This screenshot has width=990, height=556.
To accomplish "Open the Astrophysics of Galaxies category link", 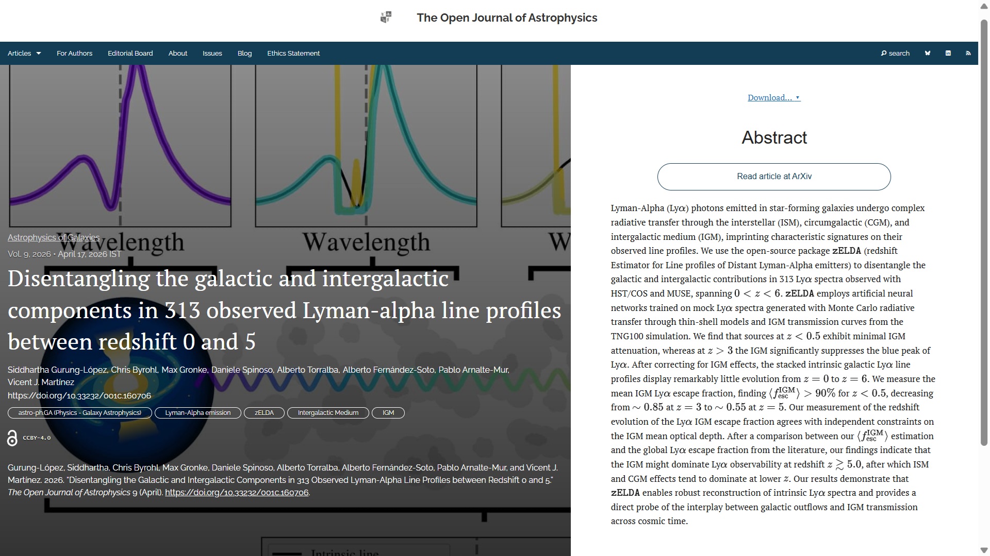I will coord(54,237).
